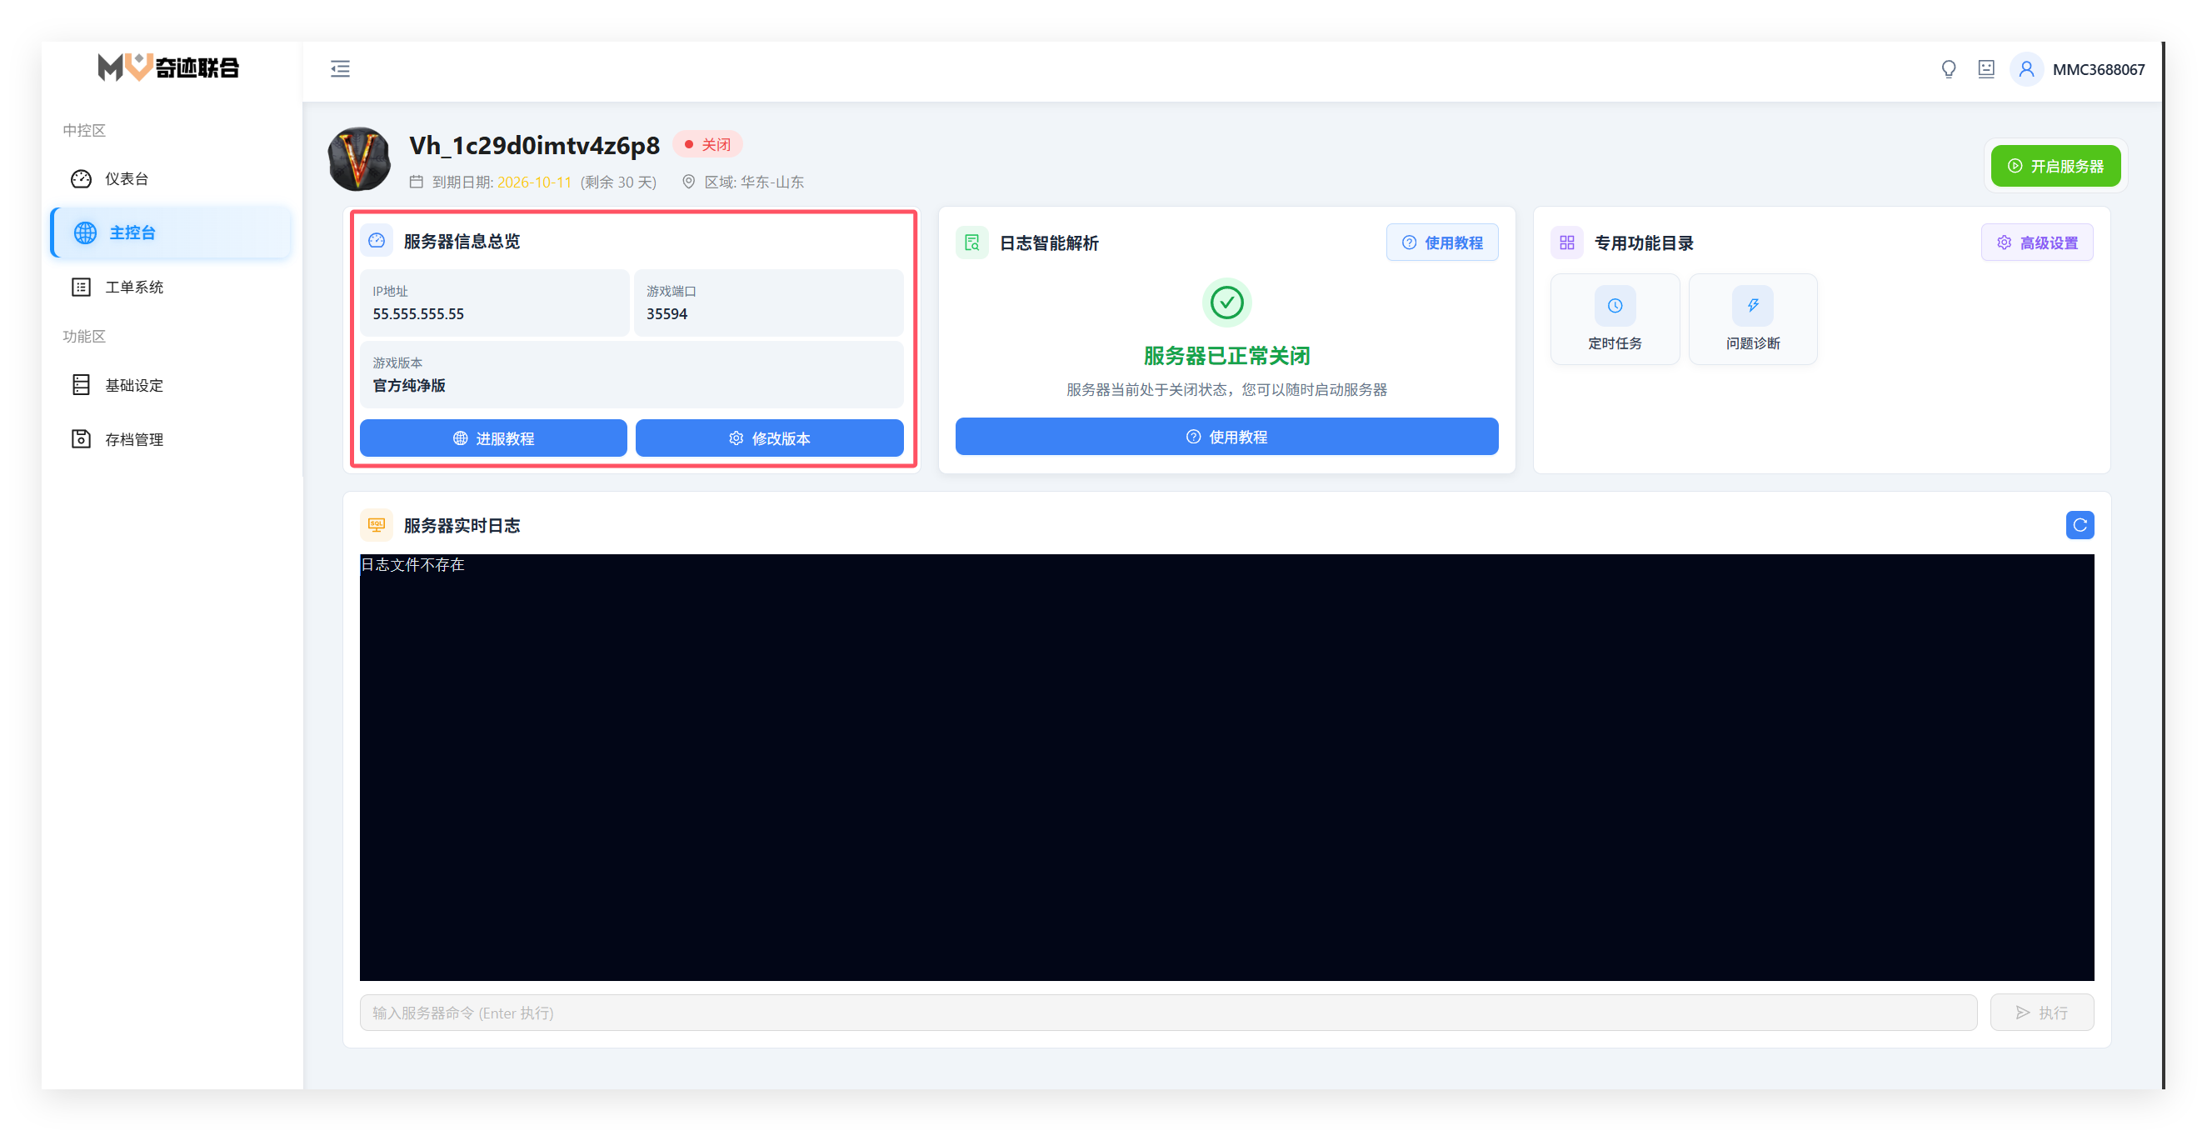This screenshot has height=1131, width=2207.
Task: Open the document icon beside the user avatar
Action: pos(1986,69)
